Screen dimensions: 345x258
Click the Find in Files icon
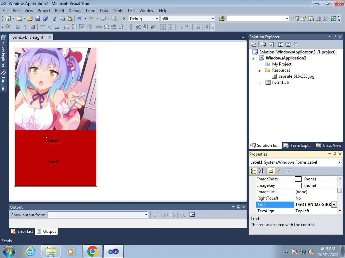click(222, 19)
